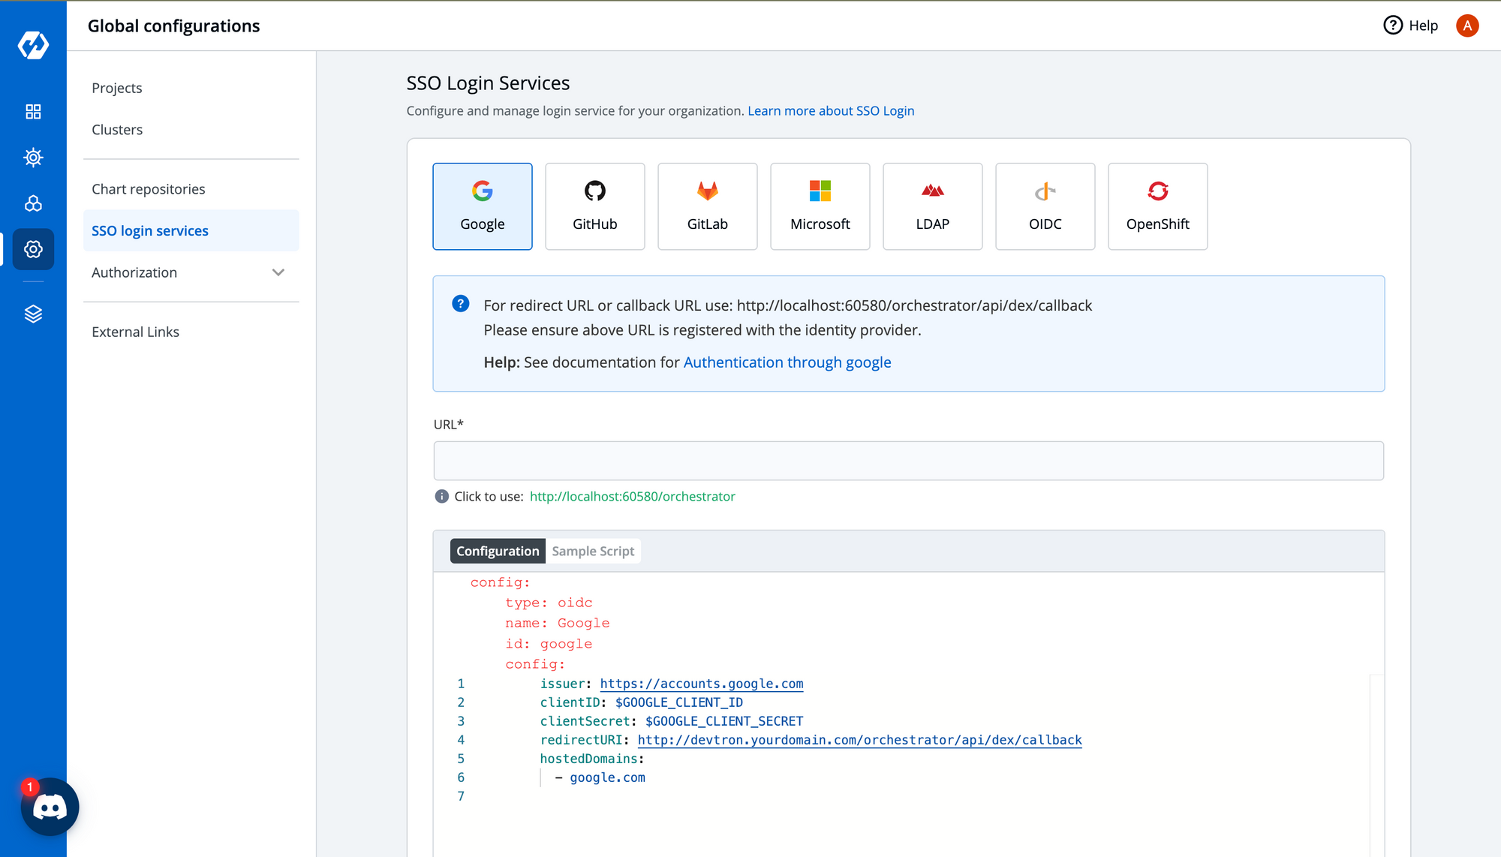Open Chart repositories section
Viewport: 1501px width, 857px height.
tap(191, 189)
